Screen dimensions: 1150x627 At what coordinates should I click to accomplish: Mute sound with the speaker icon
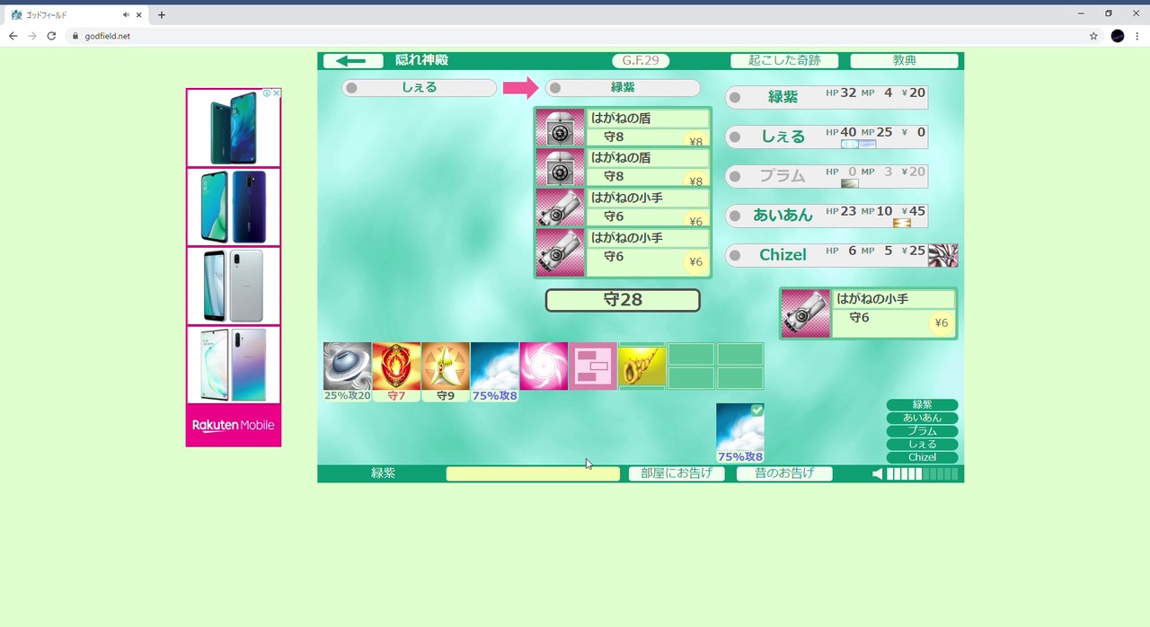click(878, 474)
